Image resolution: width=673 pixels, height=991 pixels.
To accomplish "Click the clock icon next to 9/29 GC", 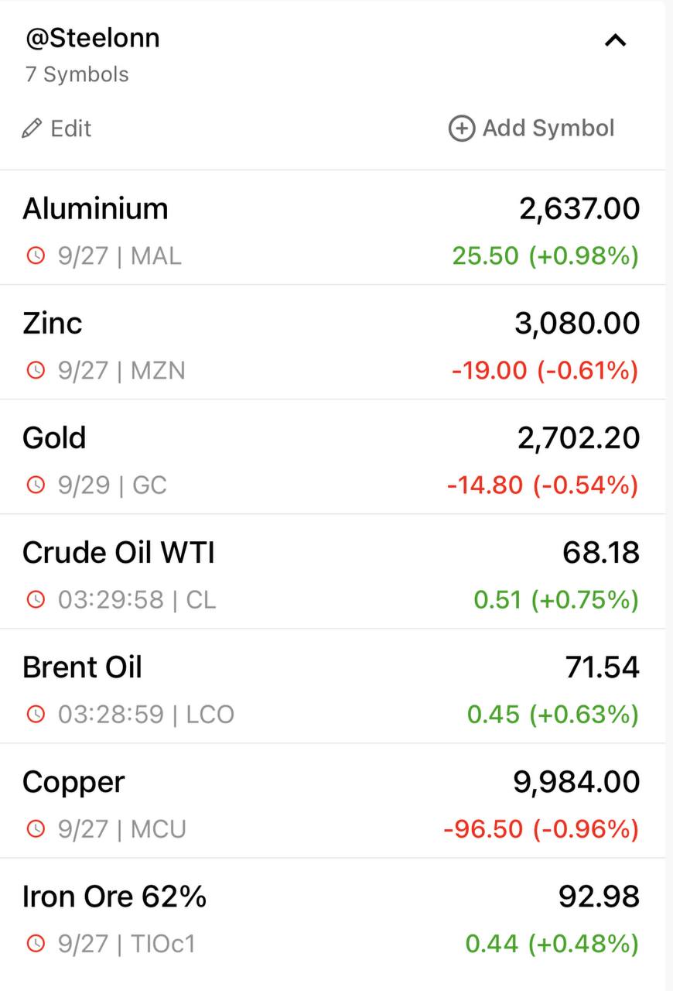I will [x=36, y=485].
